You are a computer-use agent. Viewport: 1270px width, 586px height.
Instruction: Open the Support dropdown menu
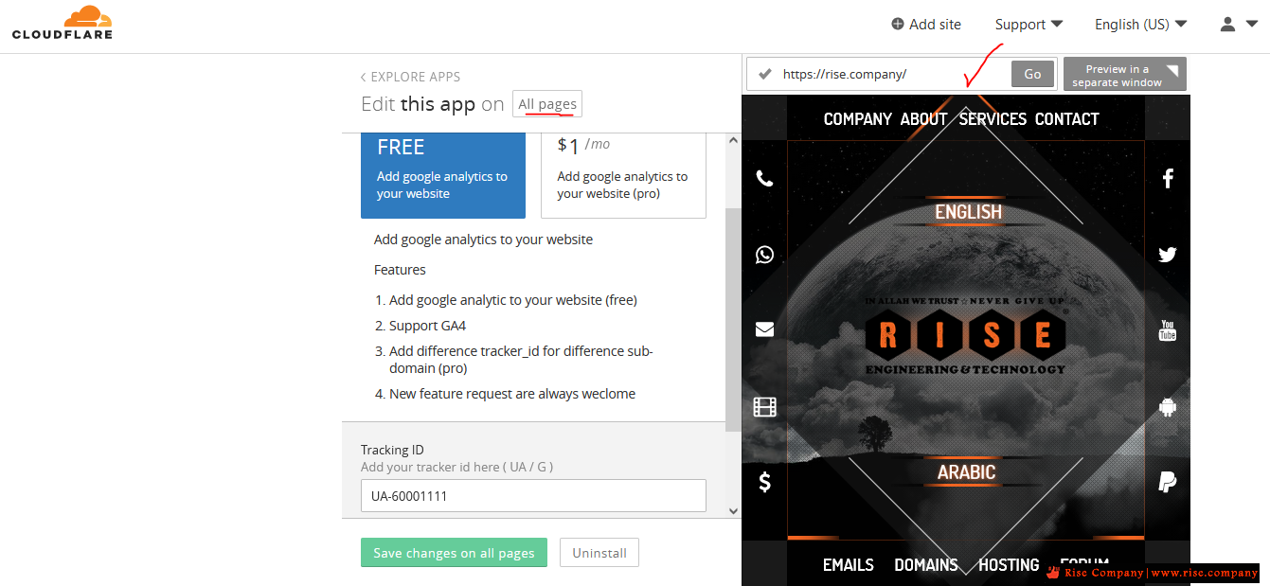pos(1029,25)
